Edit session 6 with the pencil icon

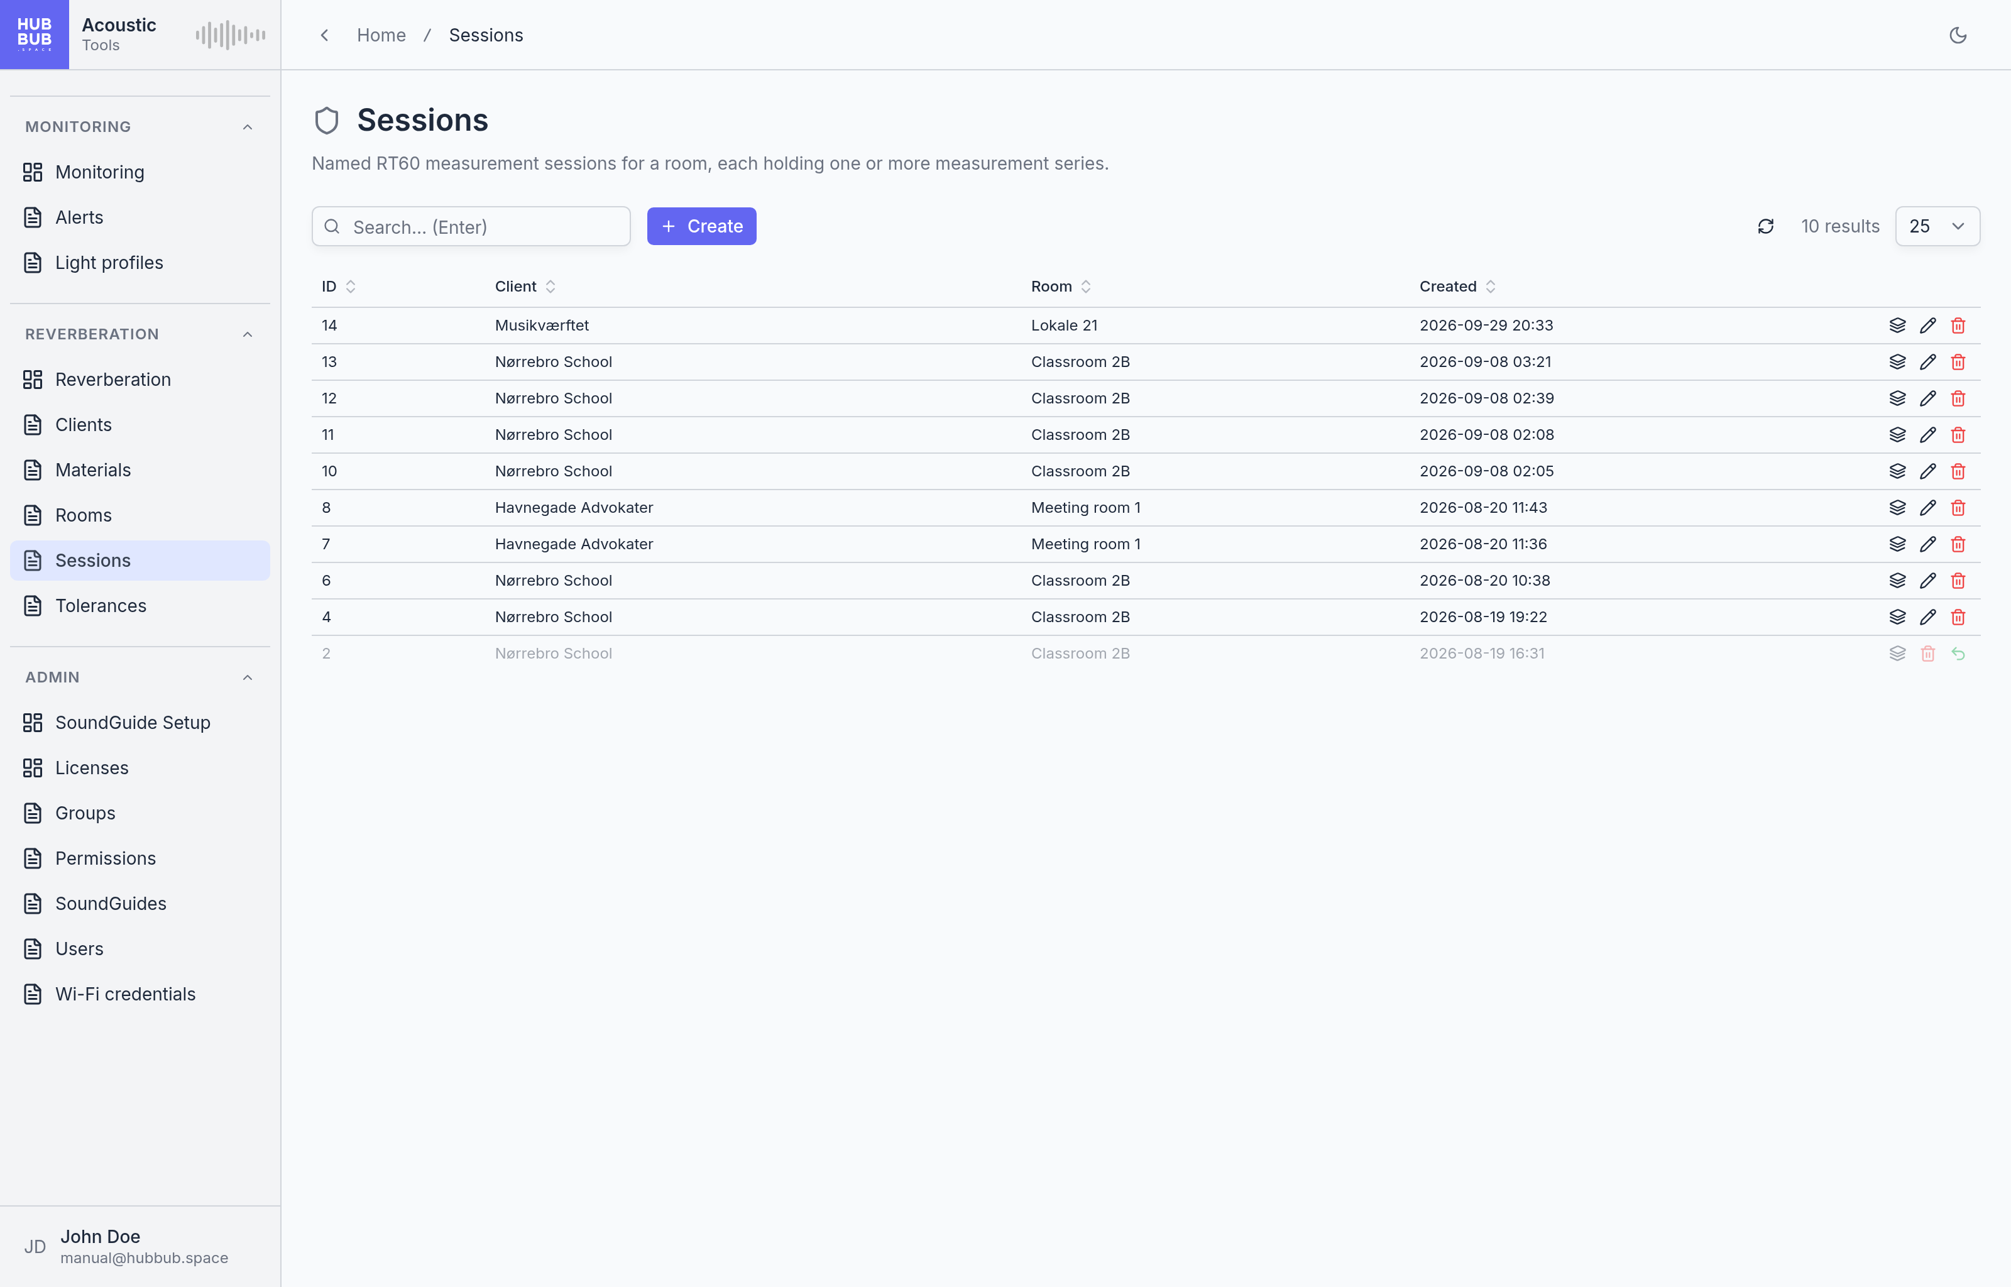(x=1927, y=581)
